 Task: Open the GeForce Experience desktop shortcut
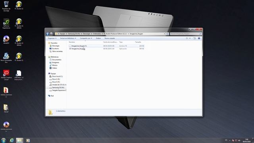(6, 23)
